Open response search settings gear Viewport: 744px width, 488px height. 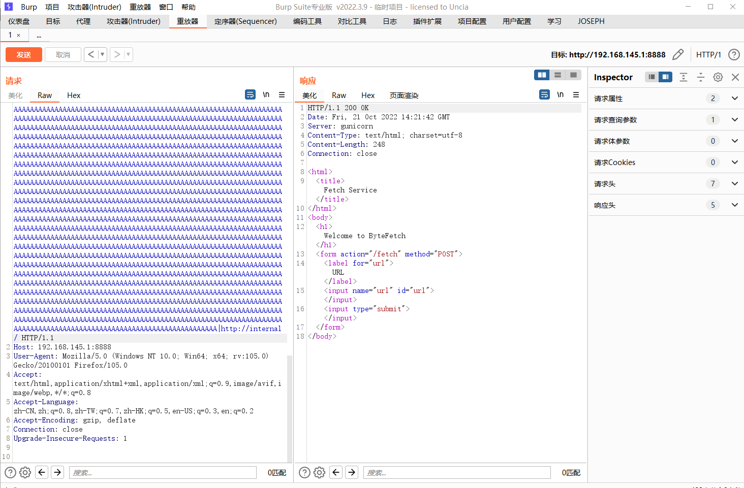[319, 472]
